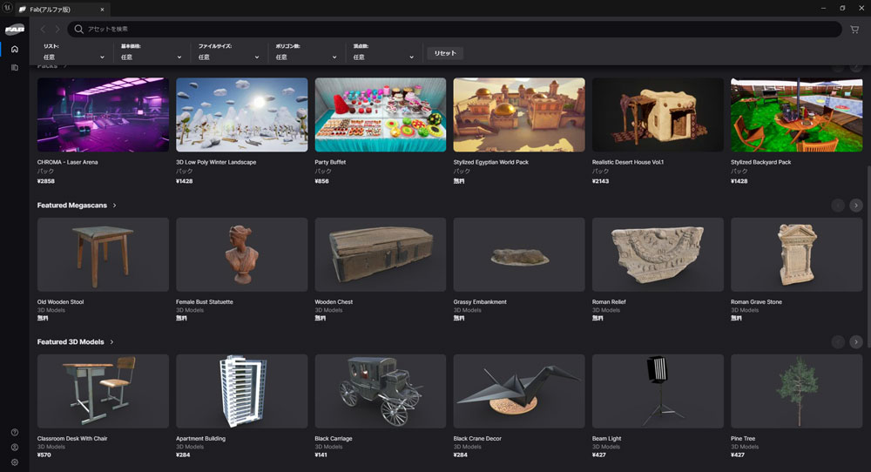The height and width of the screenshot is (472, 871).
Task: Open Party Buffet thumbnail
Action: pos(381,115)
